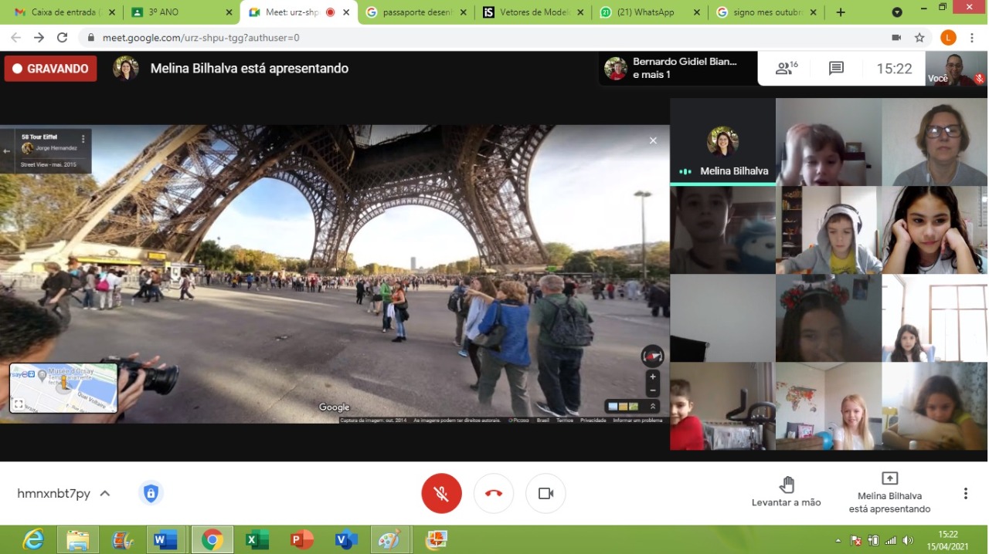Click the address bar URL field
Screen dimensions: 989x554
click(464, 37)
